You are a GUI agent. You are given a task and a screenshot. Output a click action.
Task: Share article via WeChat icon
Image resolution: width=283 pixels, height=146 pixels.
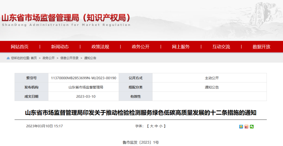tap(252, 127)
